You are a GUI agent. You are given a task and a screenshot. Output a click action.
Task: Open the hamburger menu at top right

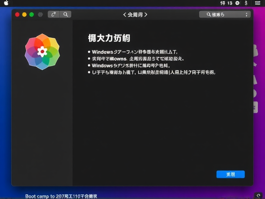258,3
